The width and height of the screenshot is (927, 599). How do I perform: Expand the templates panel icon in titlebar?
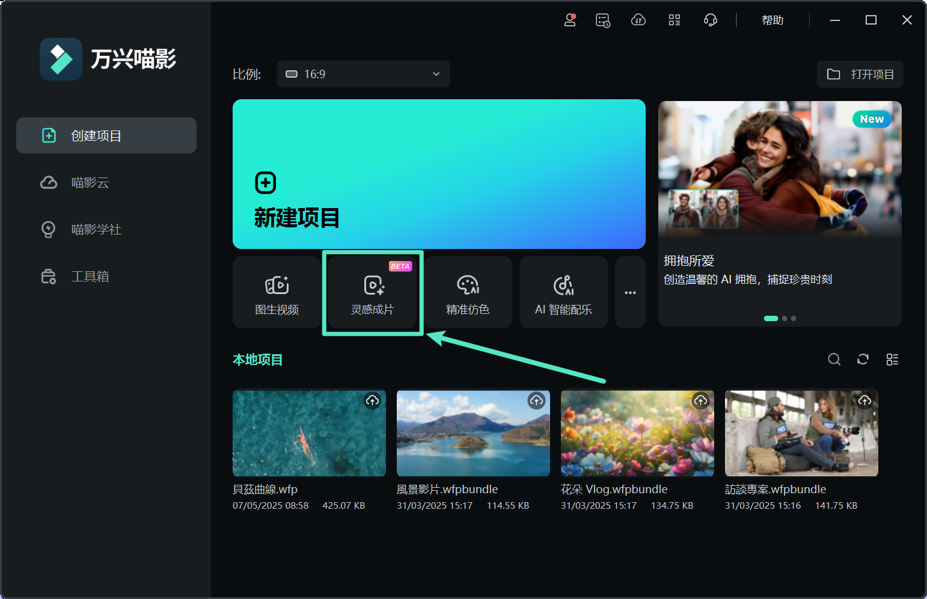(674, 20)
